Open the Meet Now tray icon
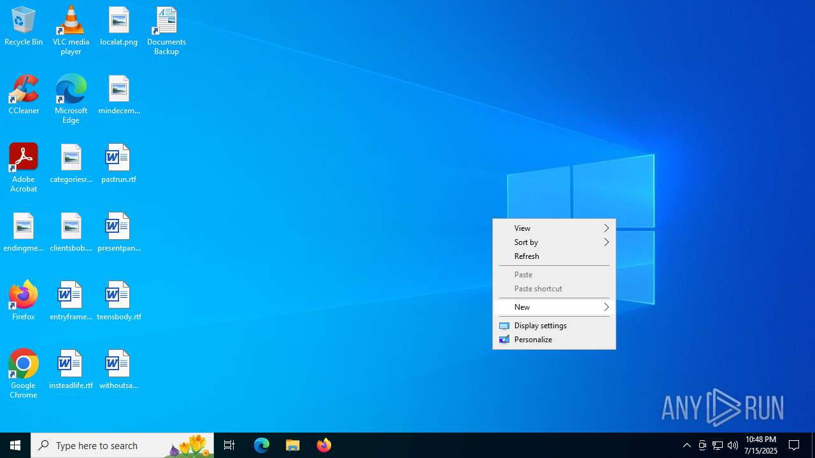The width and height of the screenshot is (815, 458). tap(702, 445)
